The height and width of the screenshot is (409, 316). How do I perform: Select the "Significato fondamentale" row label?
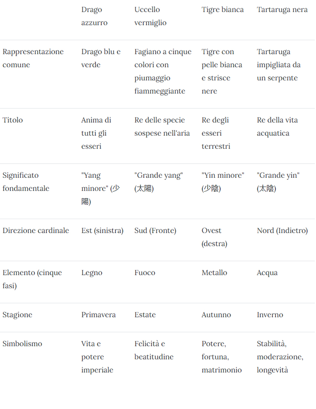(x=26, y=182)
